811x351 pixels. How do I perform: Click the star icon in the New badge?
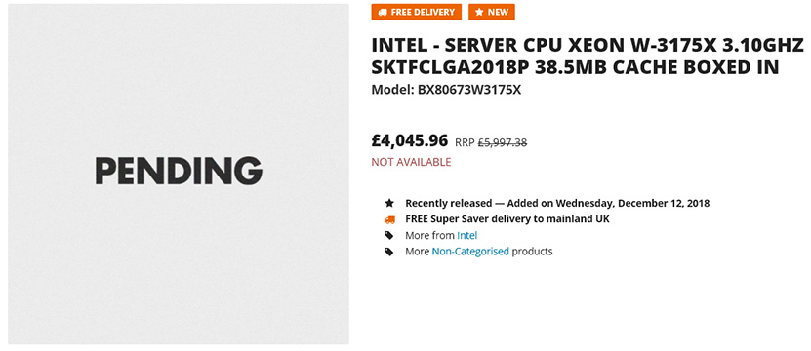(479, 12)
